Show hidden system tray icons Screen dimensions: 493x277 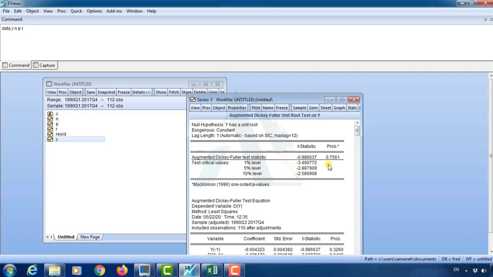466,270
